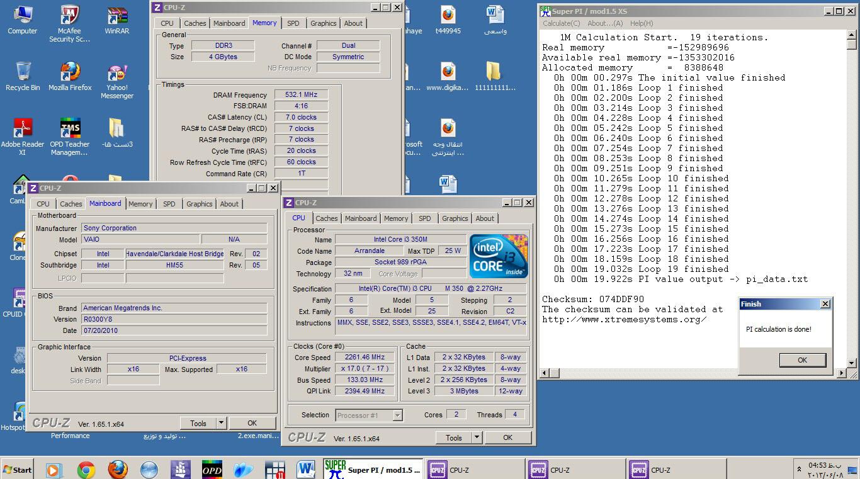Select Caches tab in Mainboard CPU-Z window
The width and height of the screenshot is (860, 479).
click(x=71, y=204)
